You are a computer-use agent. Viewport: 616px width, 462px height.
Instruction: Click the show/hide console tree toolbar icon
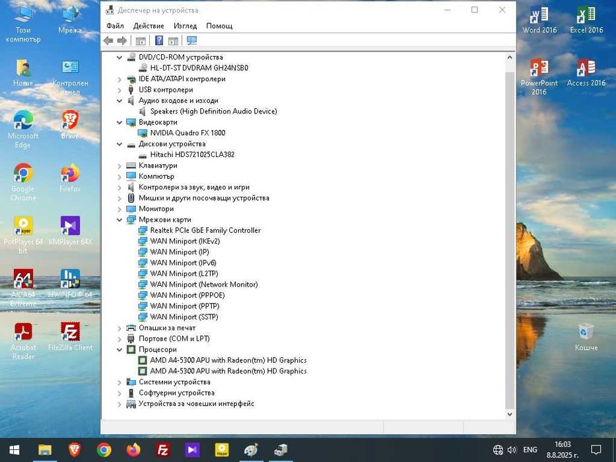coord(140,40)
